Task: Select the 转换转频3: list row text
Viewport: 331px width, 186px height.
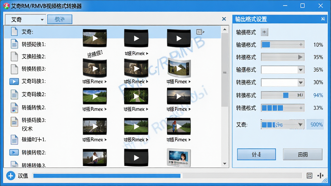Action: point(34,69)
